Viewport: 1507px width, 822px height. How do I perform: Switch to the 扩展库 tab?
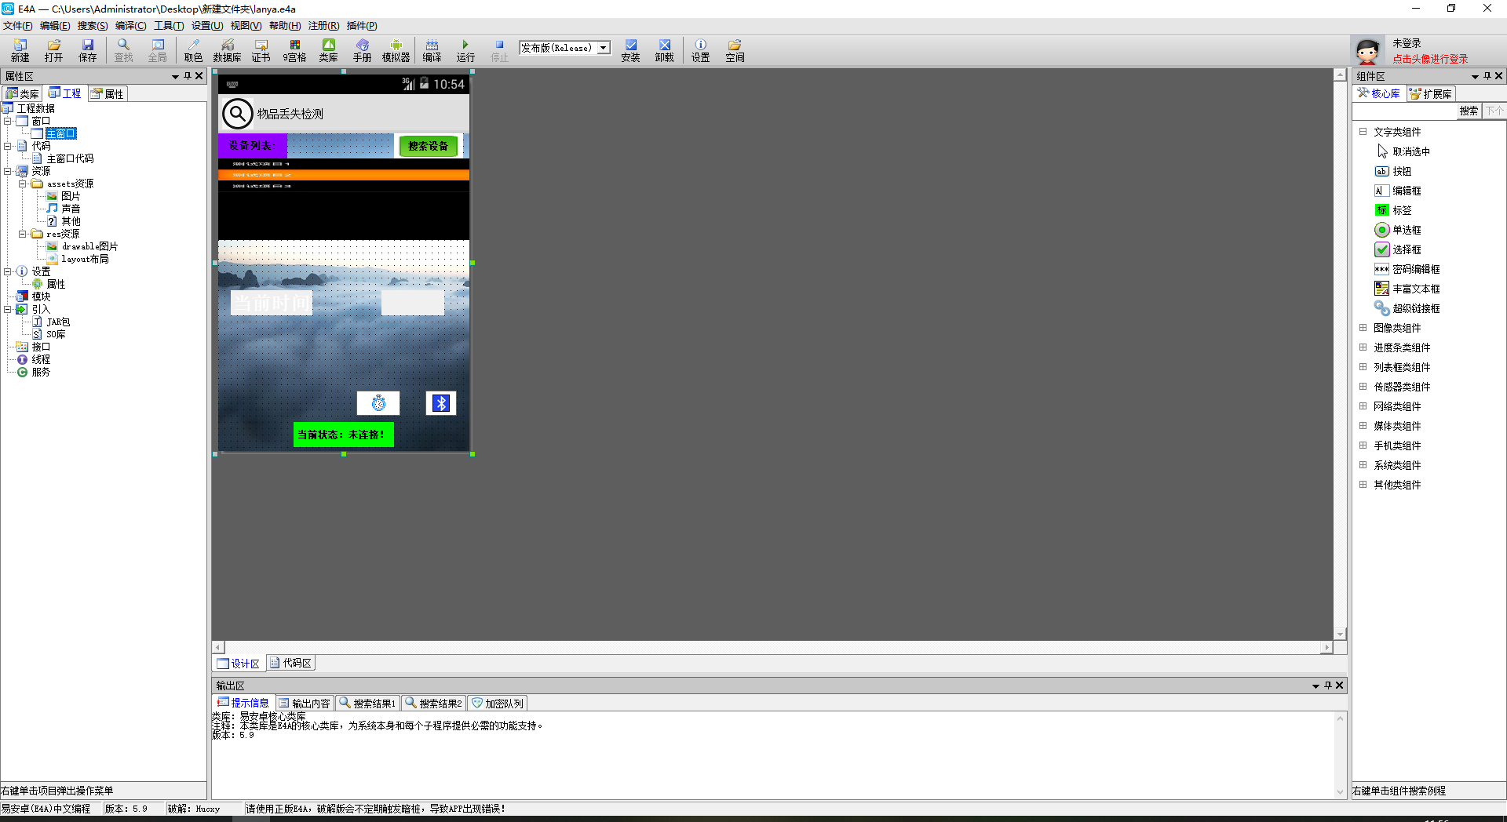point(1431,94)
